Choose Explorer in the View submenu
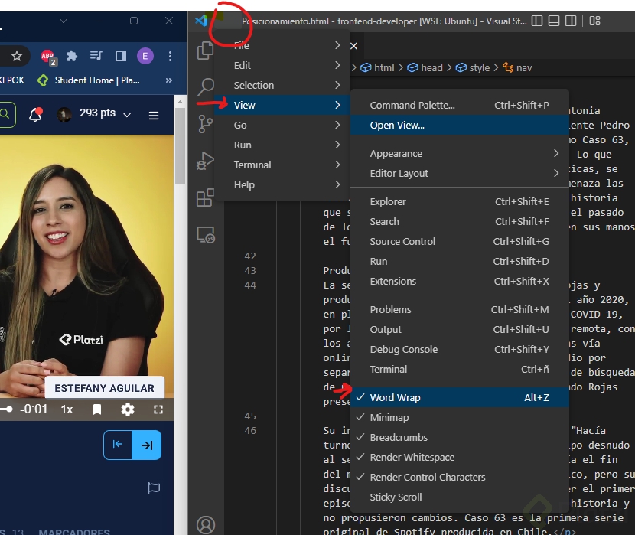Image resolution: width=635 pixels, height=535 pixels. tap(460, 202)
